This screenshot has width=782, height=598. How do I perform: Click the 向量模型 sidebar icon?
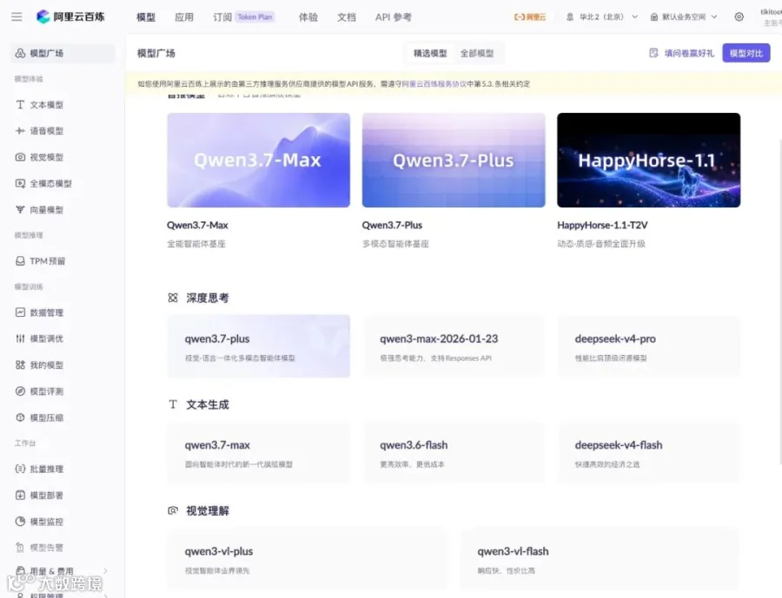click(20, 210)
